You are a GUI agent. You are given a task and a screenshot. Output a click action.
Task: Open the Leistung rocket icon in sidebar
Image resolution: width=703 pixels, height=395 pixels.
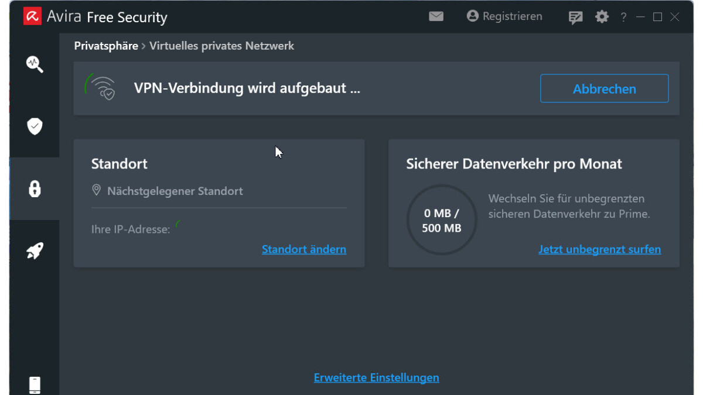tap(34, 250)
